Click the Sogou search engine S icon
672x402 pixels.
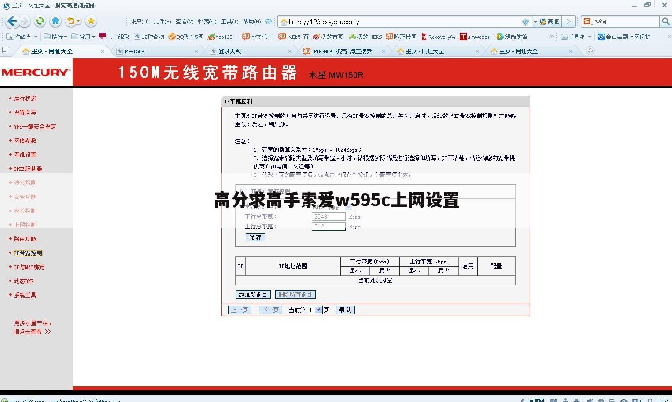point(587,22)
